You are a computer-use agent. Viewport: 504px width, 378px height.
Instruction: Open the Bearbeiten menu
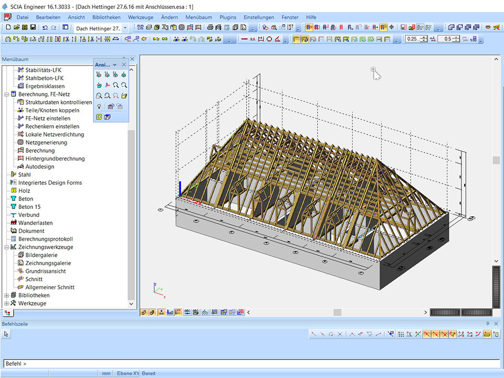(x=48, y=17)
